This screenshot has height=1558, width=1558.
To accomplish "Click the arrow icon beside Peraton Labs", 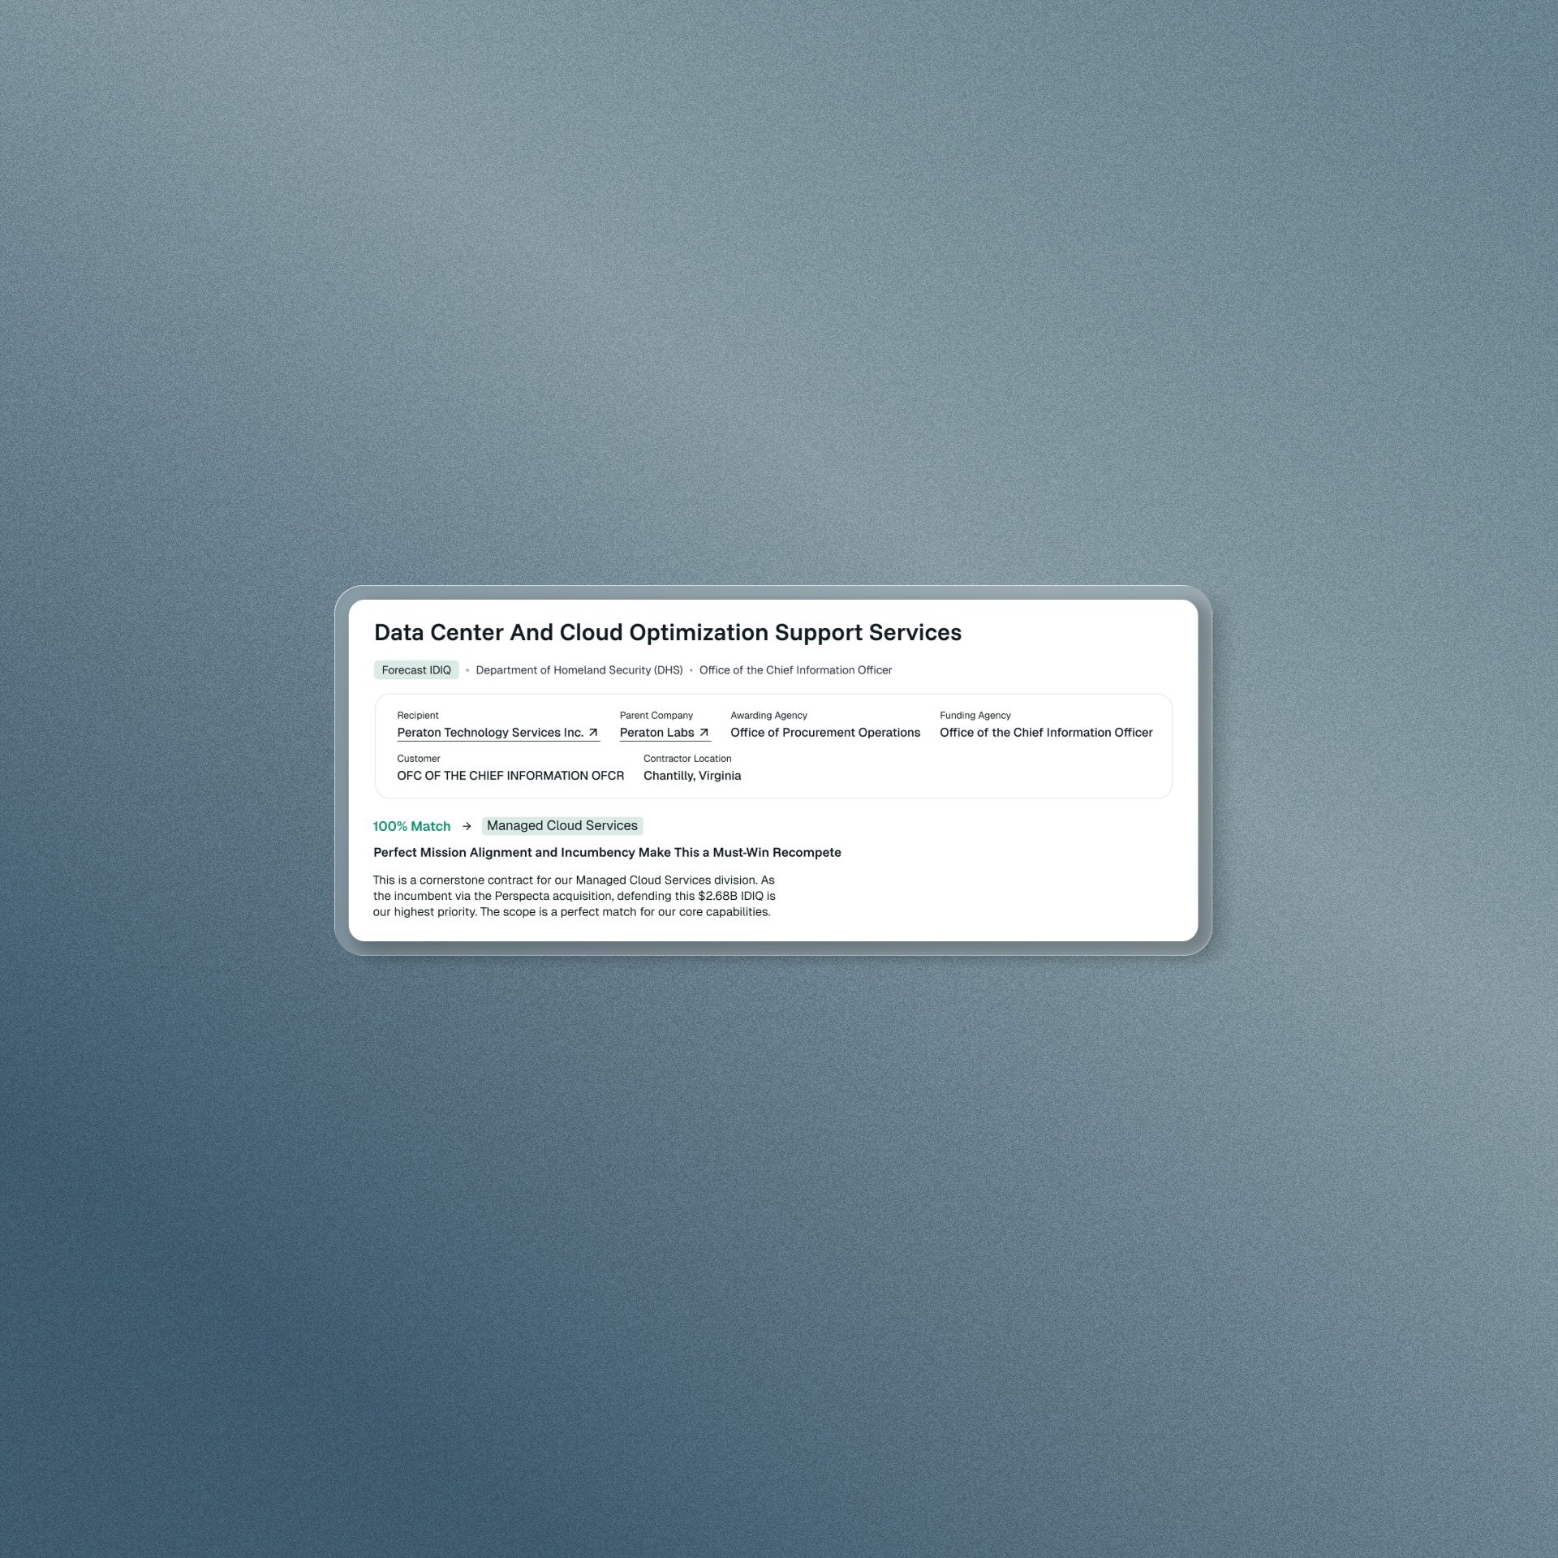I will pos(704,733).
